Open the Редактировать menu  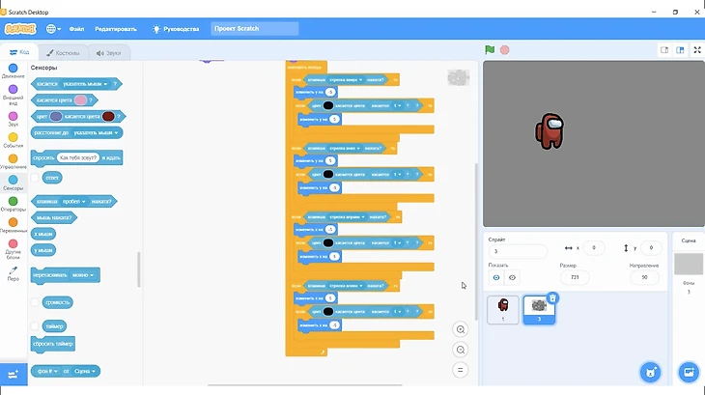[116, 29]
